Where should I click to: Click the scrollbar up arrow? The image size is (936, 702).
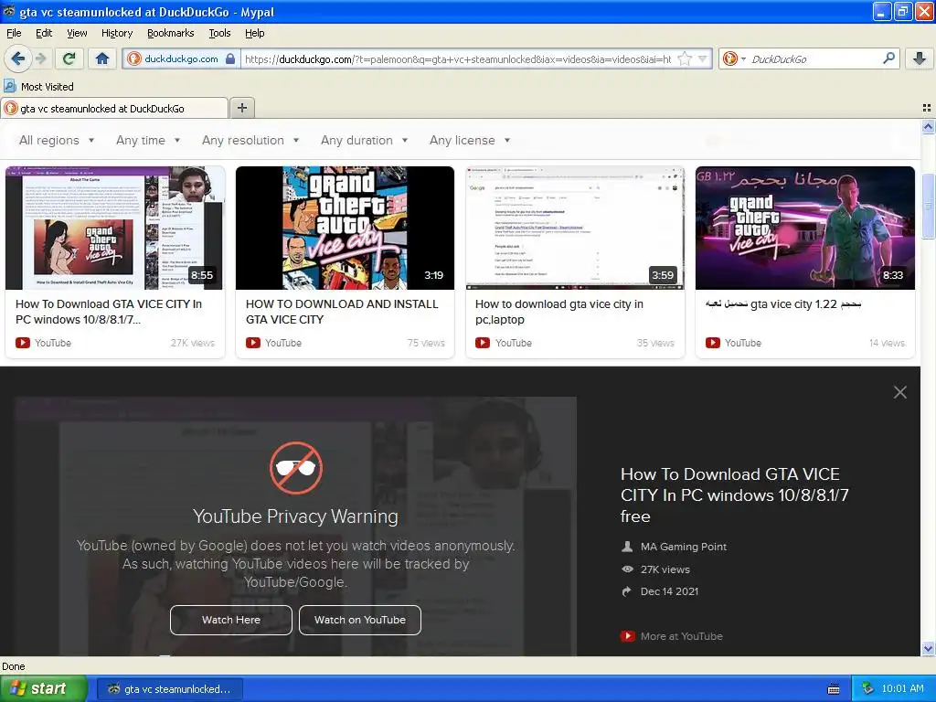point(928,126)
